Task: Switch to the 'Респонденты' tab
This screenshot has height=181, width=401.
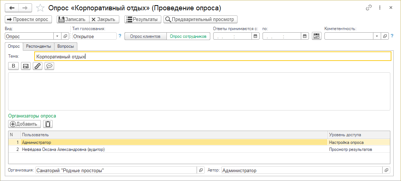Action: 39,46
